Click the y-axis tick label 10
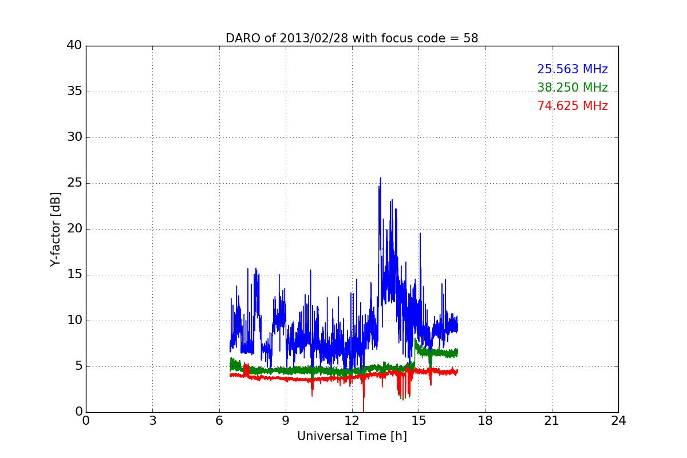The image size is (687, 458). 74,321
